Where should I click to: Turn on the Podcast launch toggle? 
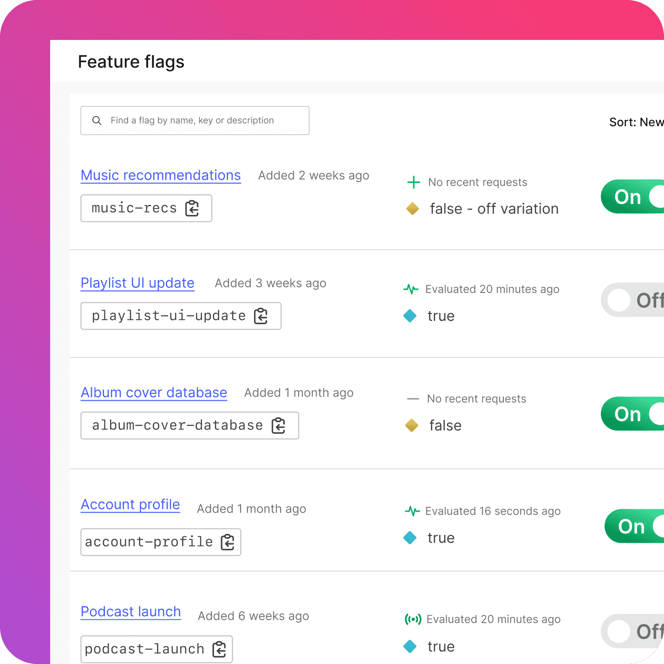(x=632, y=631)
